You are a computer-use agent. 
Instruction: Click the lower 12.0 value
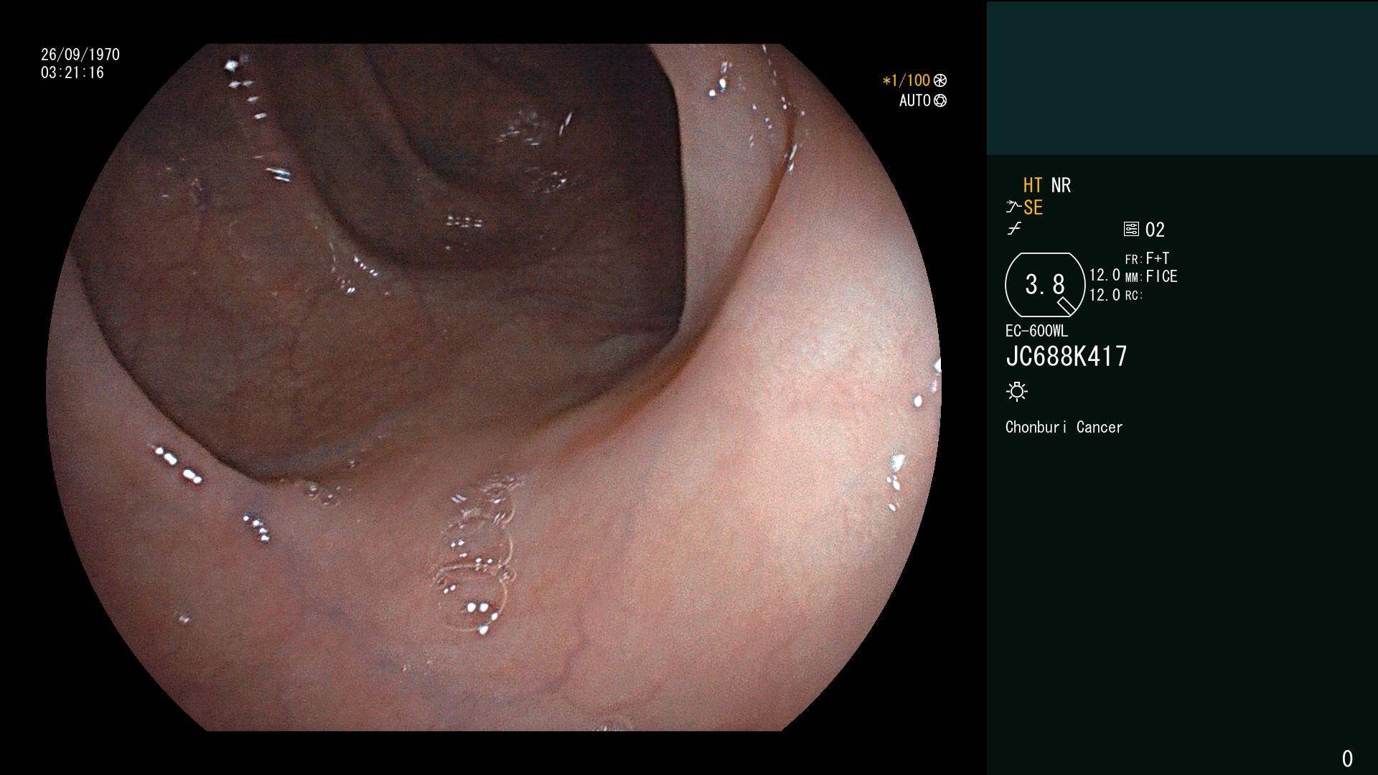[x=1105, y=295]
